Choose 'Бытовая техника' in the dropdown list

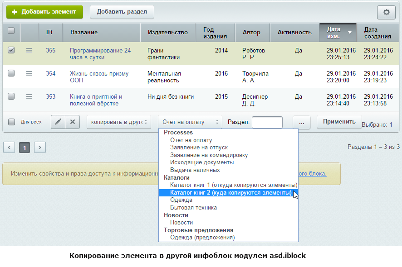(193, 208)
